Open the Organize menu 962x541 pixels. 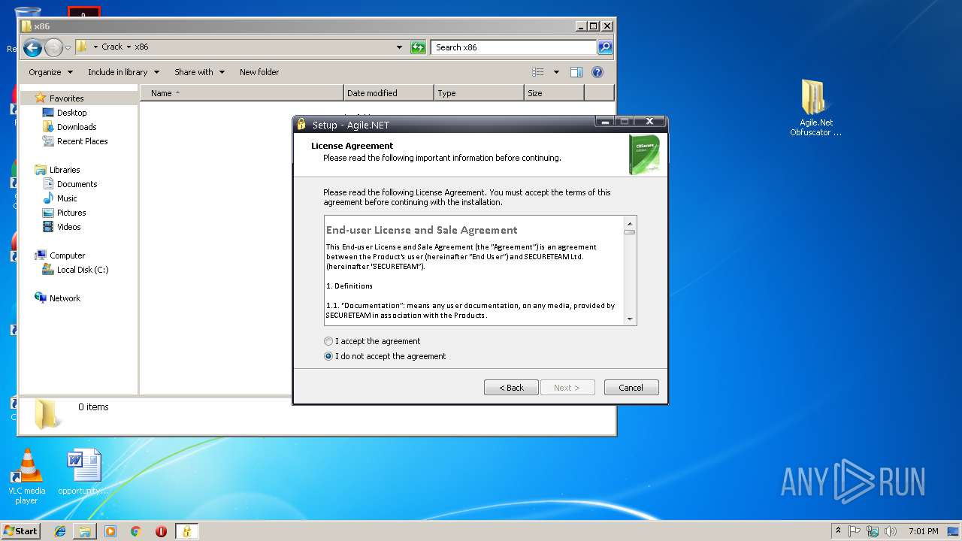[x=51, y=72]
